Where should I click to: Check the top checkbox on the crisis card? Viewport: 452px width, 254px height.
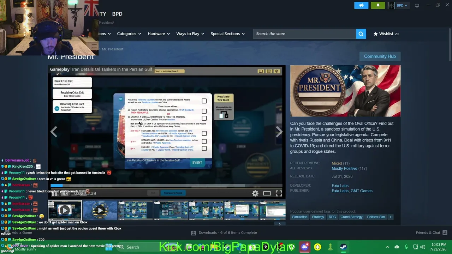pyautogui.click(x=204, y=101)
